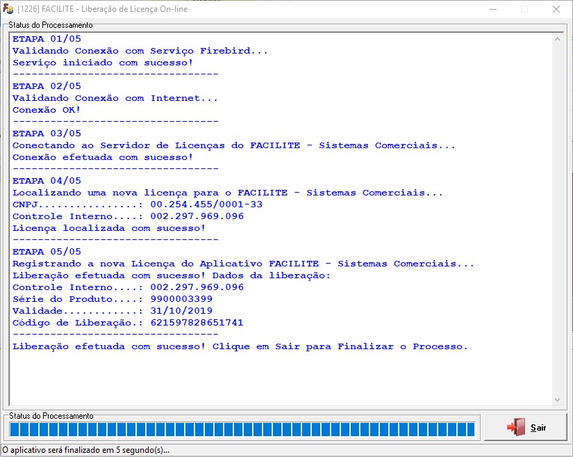Click the "ETAPA 01/05" log line

47,39
